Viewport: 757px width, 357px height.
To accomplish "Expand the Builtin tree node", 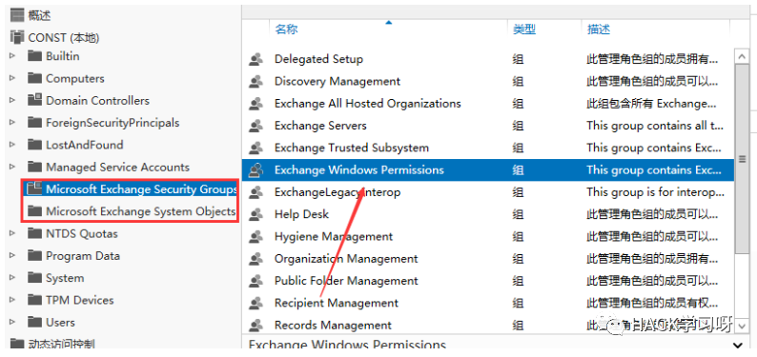I will [x=12, y=56].
